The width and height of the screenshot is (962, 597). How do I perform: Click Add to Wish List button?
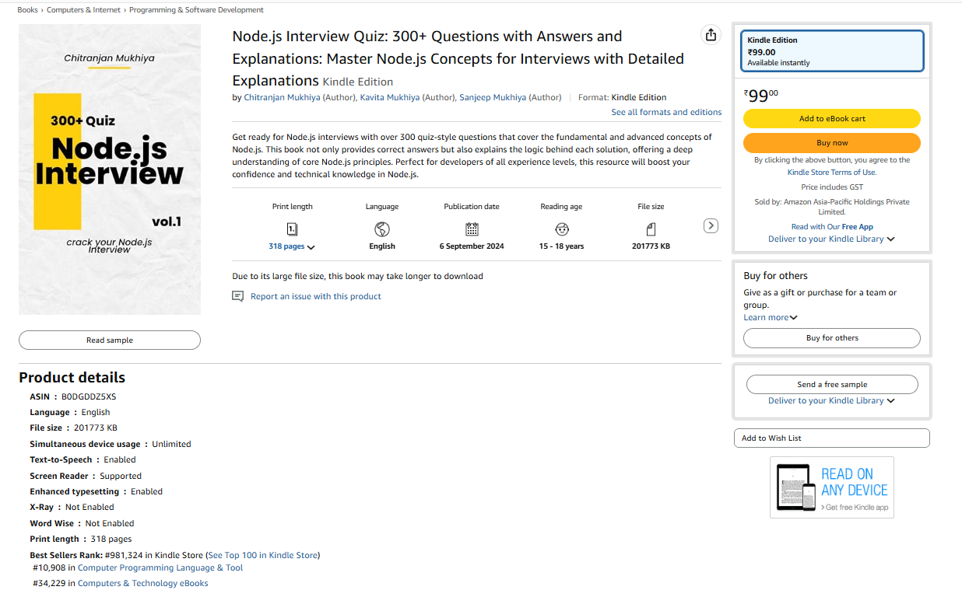click(832, 438)
